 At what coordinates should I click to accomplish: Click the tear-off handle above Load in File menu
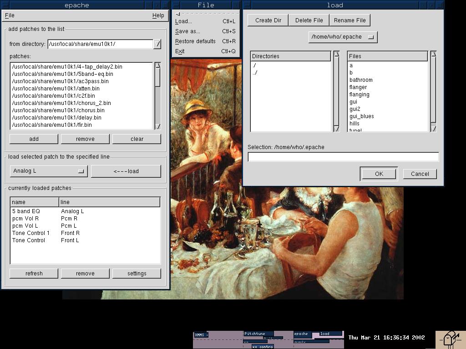206,14
